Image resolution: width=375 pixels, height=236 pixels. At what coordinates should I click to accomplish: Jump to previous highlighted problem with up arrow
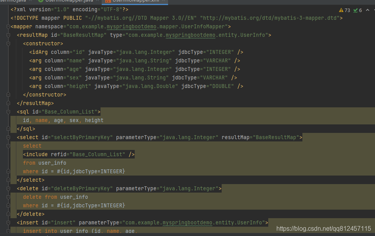click(368, 10)
